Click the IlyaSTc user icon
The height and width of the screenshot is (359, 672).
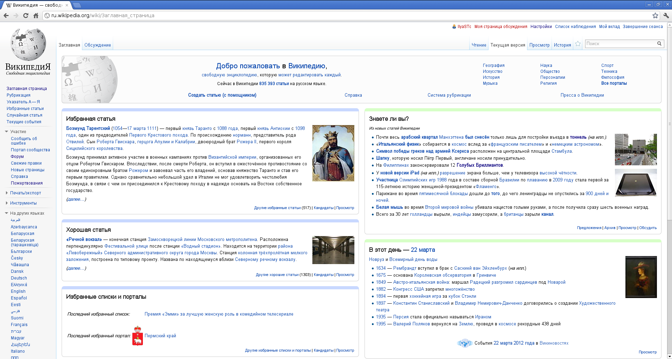tap(454, 27)
